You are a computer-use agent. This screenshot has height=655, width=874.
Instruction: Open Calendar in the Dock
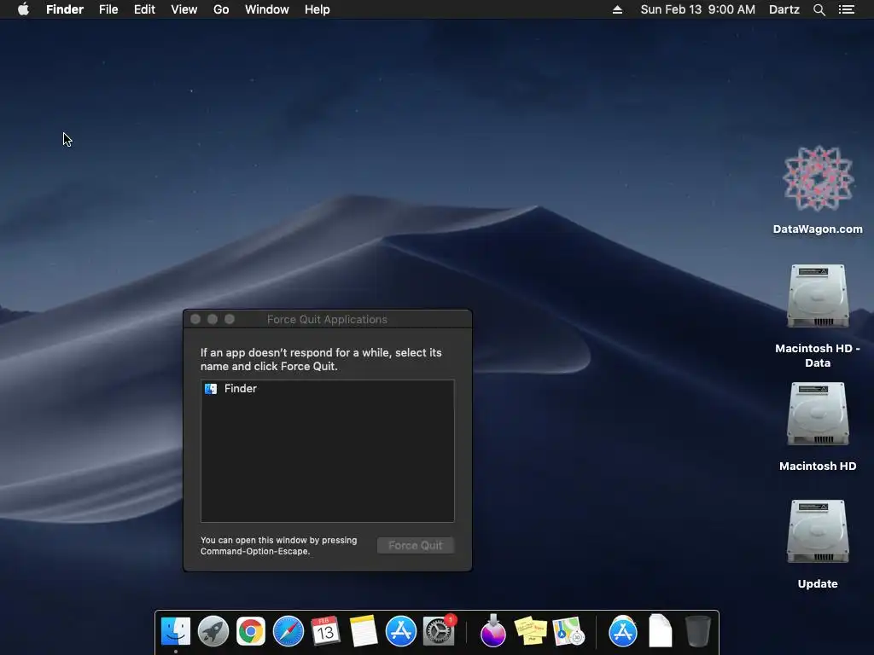pyautogui.click(x=325, y=631)
